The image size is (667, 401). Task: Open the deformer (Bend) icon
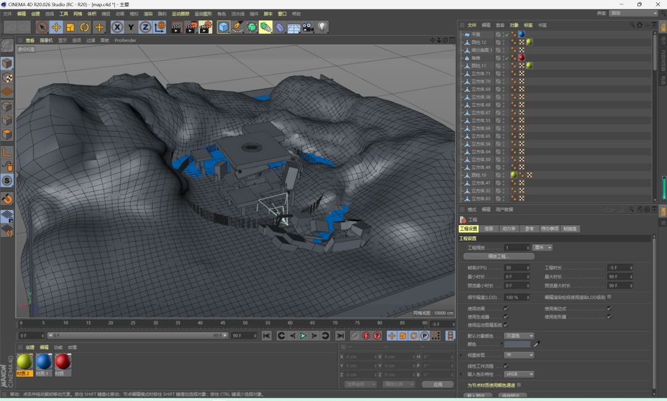pyautogui.click(x=280, y=27)
